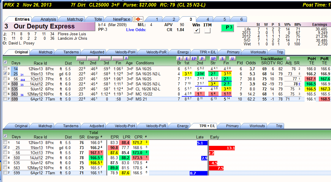331x182 pixels.
Task: Click the EP pace filter button
Action: click(194, 58)
